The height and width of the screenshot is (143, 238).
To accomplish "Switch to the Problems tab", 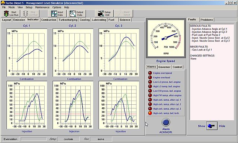I will tap(207, 20).
